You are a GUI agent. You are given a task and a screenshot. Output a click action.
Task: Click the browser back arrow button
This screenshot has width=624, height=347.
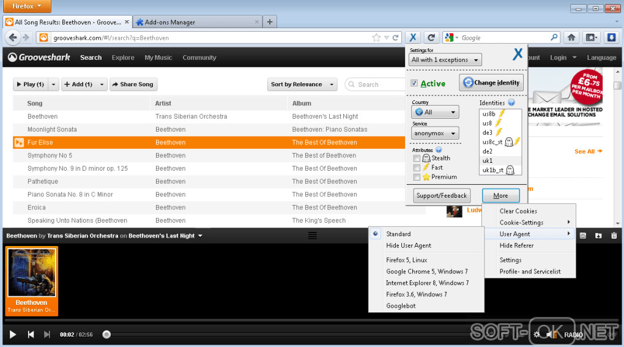coord(13,37)
